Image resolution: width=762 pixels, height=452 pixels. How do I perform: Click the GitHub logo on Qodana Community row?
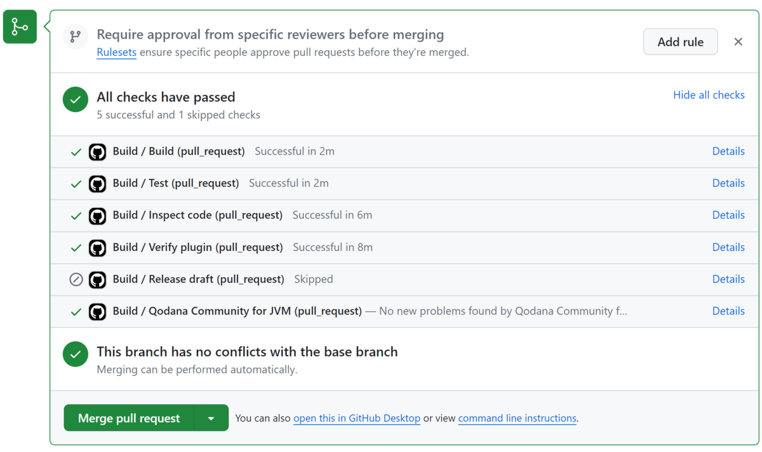(x=97, y=311)
